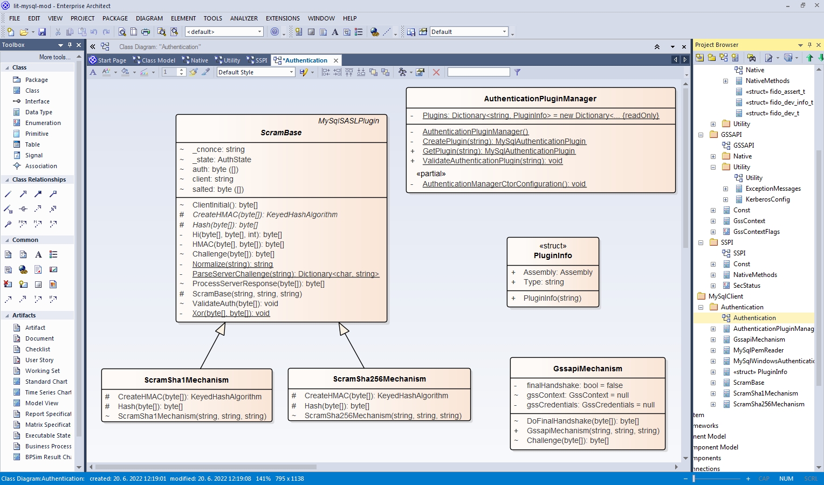
Task: Click the Auto layout diagram icon
Action: pyautogui.click(x=402, y=72)
